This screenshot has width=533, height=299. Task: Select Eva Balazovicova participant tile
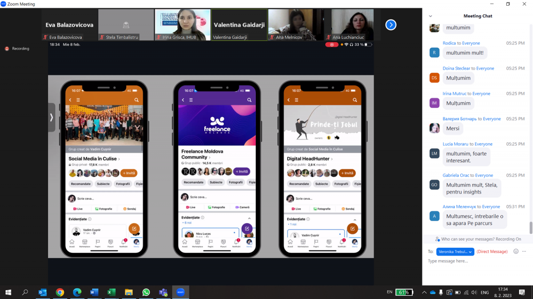point(70,25)
